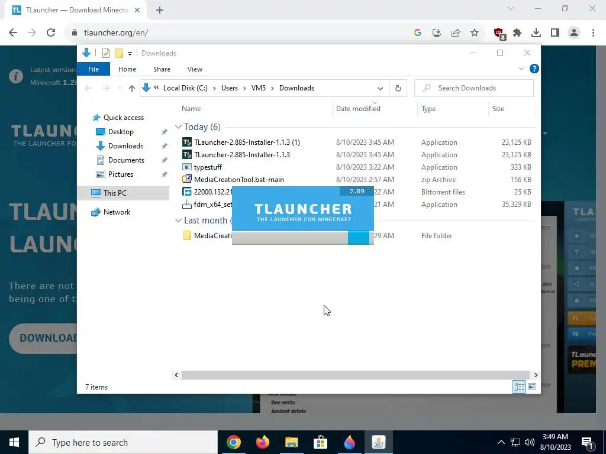Go up one folder level in Explorer

tap(132, 89)
